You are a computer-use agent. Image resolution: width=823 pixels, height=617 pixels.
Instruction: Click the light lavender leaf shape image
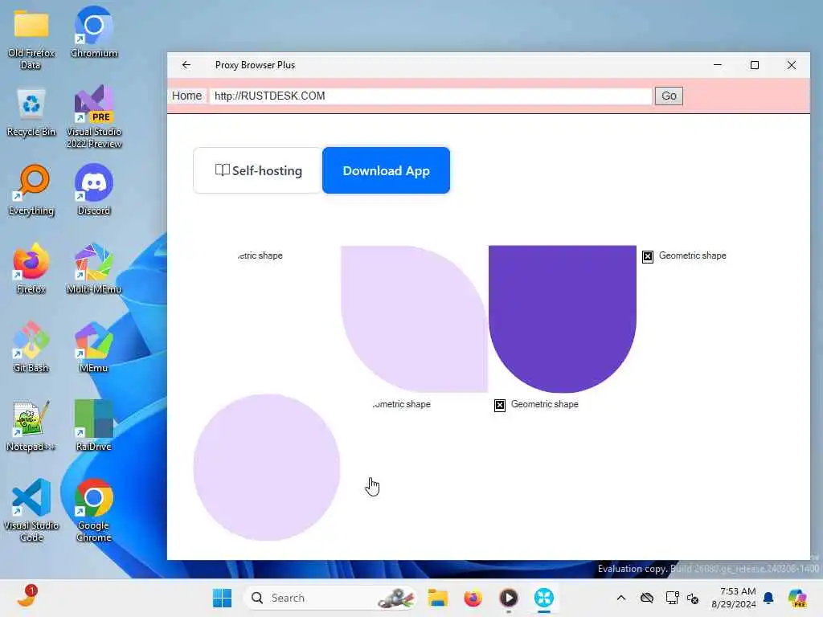[414, 318]
